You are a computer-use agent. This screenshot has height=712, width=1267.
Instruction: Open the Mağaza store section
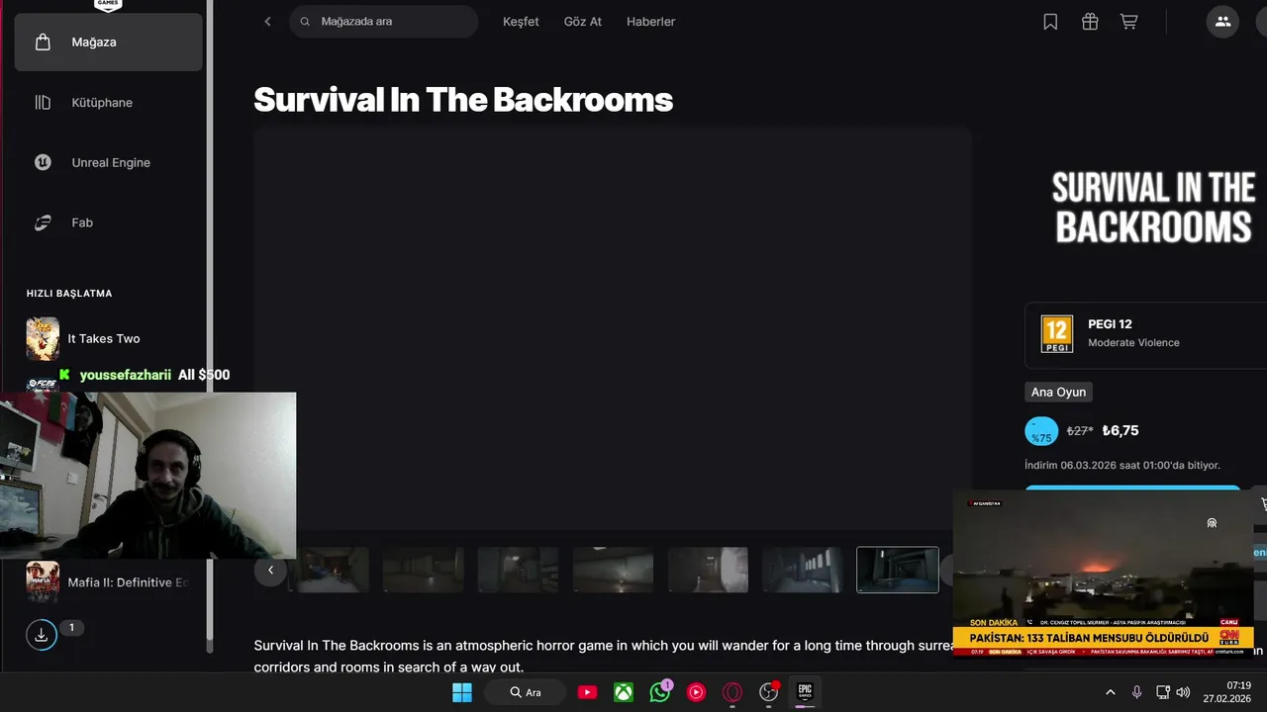point(108,43)
